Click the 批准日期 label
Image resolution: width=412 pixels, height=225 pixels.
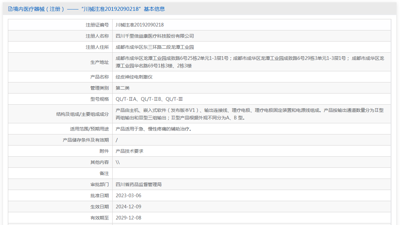99,196
